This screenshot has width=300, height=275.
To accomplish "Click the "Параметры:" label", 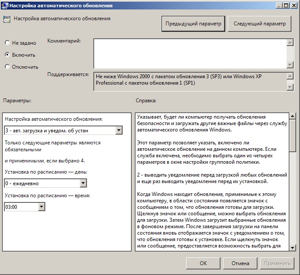I will coord(17,101).
